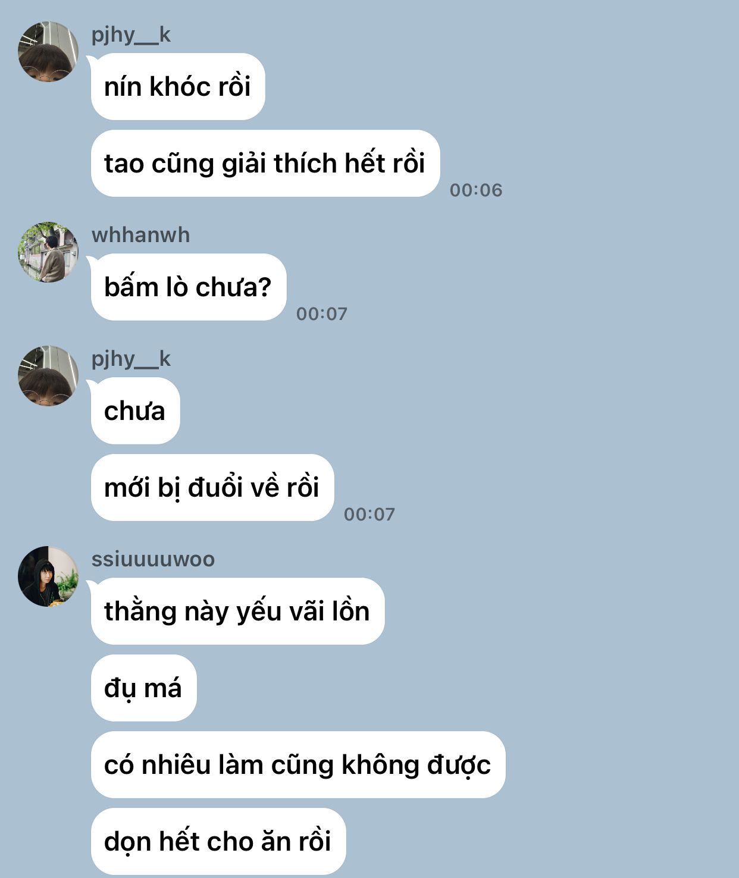This screenshot has height=878, width=739.
Task: Tap the 00:07 timestamp beside 'bấm lò chưa?'
Action: pos(322,314)
